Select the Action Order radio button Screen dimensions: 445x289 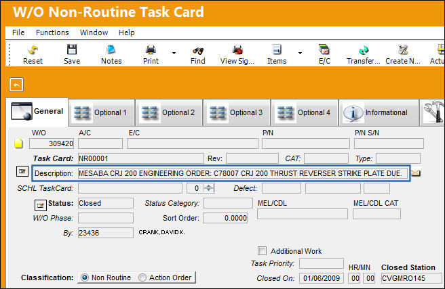point(142,277)
